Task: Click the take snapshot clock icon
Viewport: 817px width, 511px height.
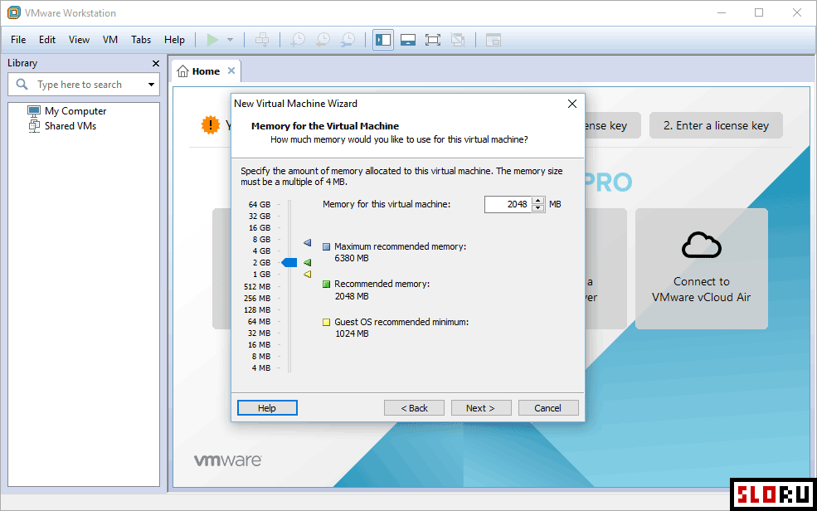Action: click(298, 40)
